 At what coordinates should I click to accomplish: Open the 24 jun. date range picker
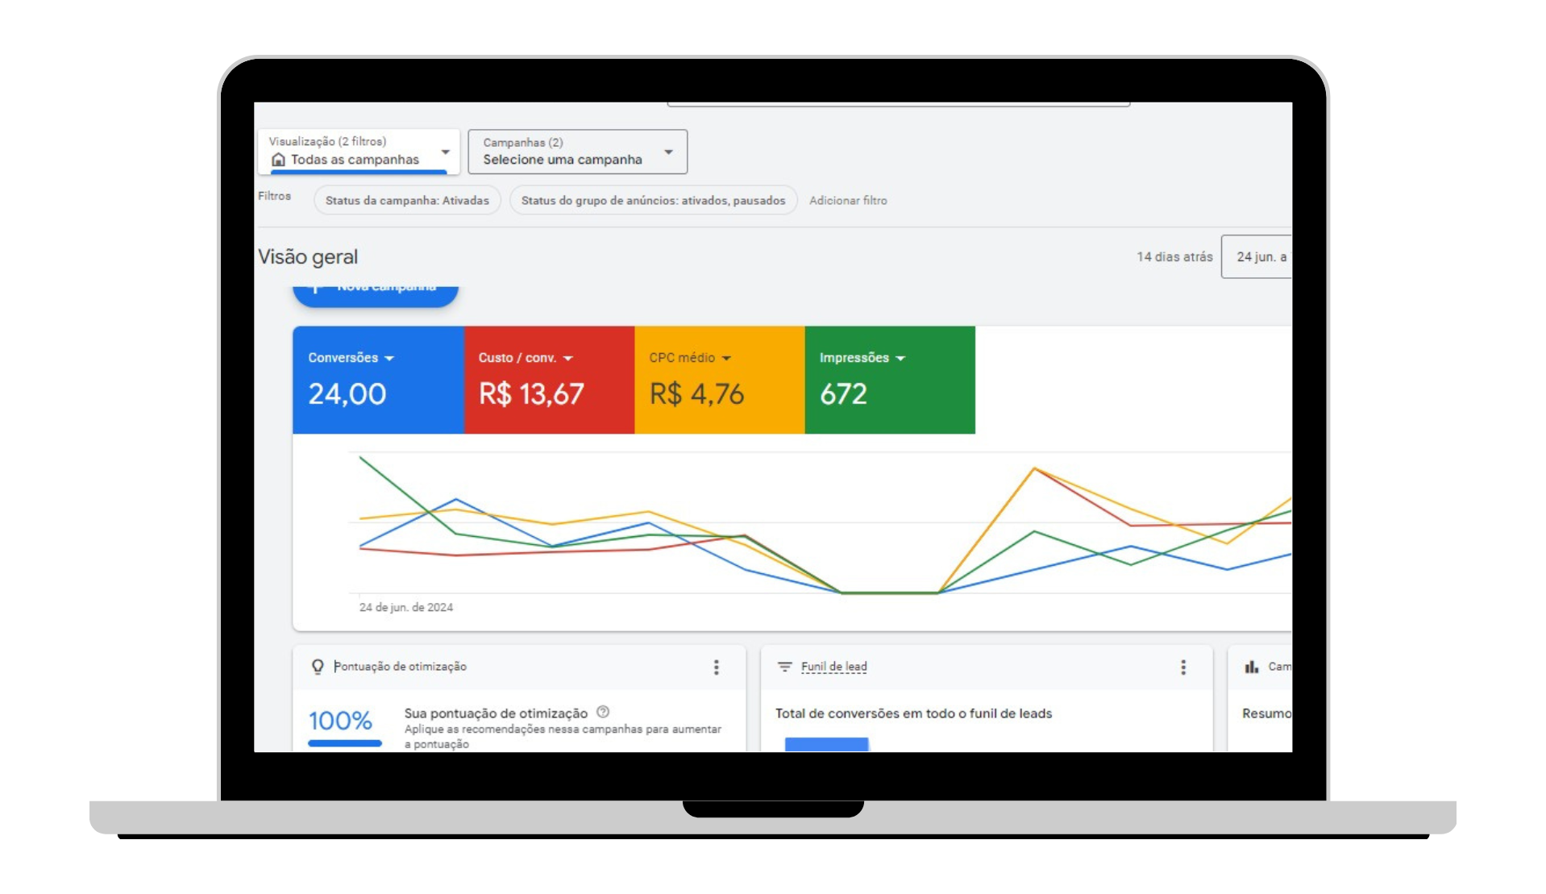(1257, 257)
